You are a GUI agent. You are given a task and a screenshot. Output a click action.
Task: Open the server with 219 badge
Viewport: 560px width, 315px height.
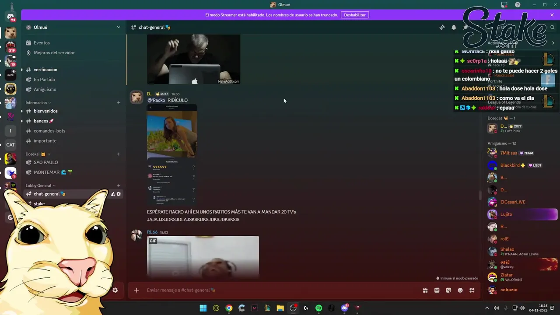10,47
